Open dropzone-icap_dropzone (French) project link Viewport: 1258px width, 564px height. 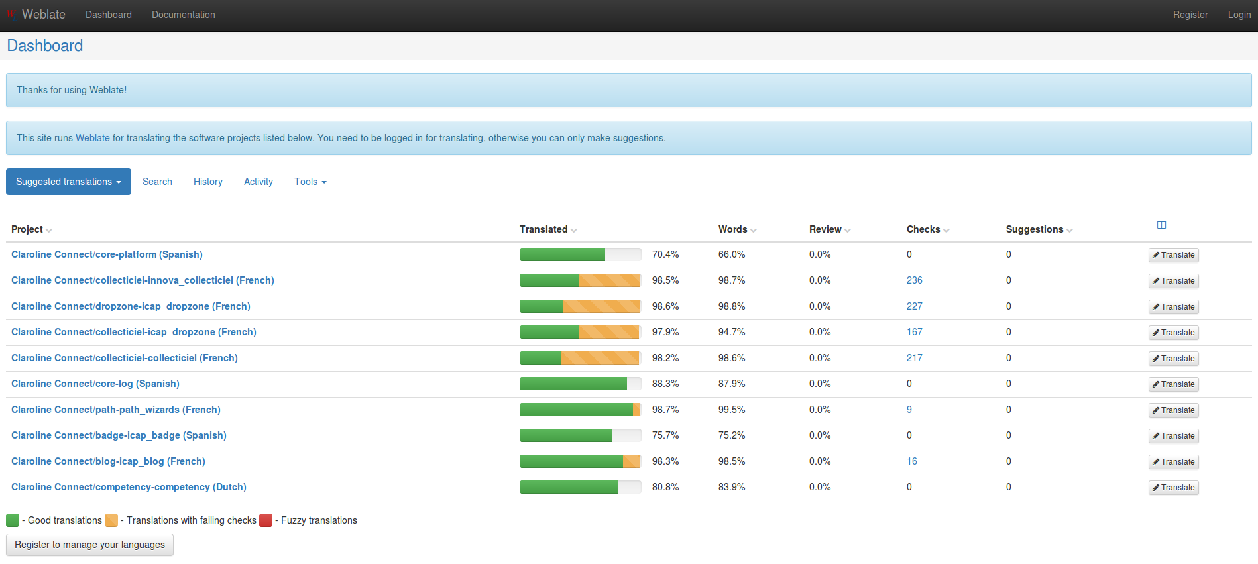131,306
